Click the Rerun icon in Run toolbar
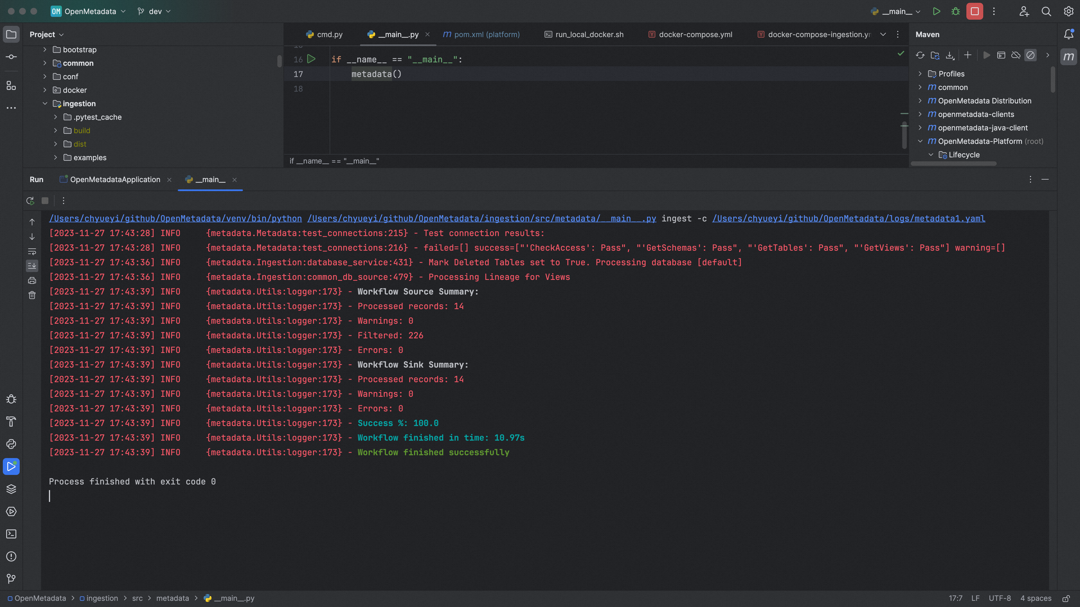The image size is (1080, 607). tap(30, 201)
